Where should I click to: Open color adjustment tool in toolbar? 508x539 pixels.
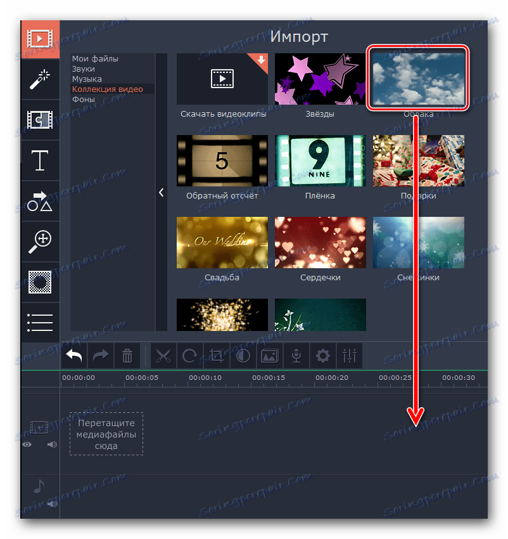[x=243, y=356]
